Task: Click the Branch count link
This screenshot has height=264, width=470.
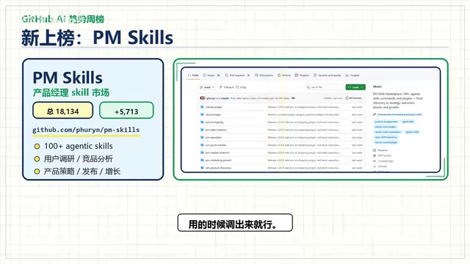Action: pyautogui.click(x=227, y=87)
